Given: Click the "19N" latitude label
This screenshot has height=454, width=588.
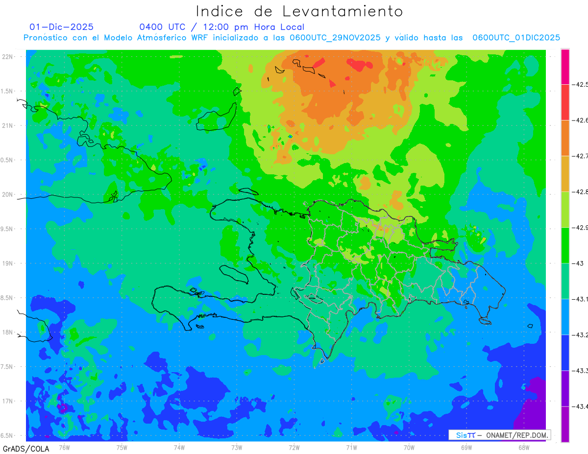Looking at the screenshot, I should (7, 263).
